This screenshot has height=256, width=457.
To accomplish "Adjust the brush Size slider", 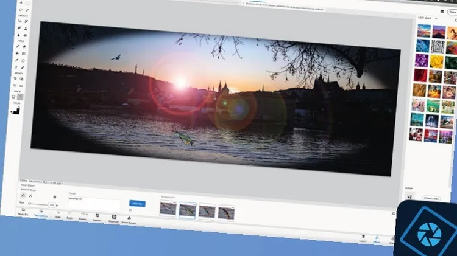I will (x=30, y=203).
